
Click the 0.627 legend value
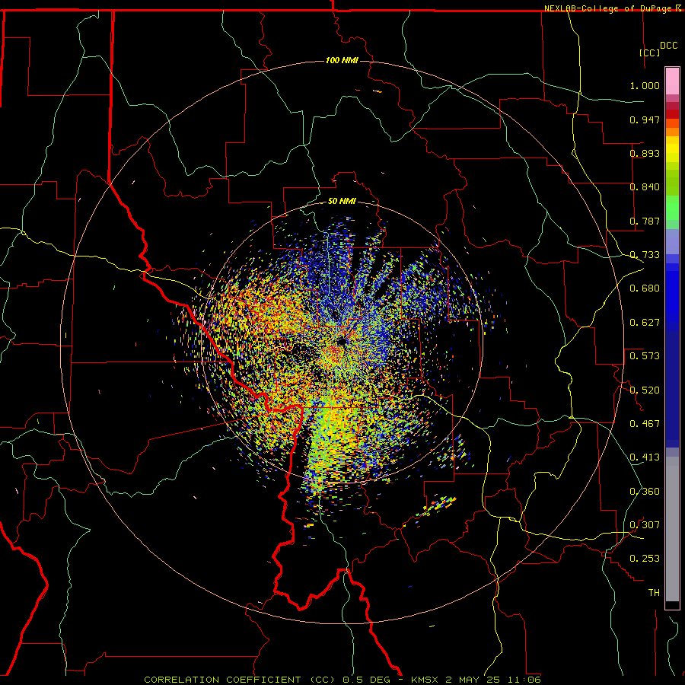[x=645, y=323]
